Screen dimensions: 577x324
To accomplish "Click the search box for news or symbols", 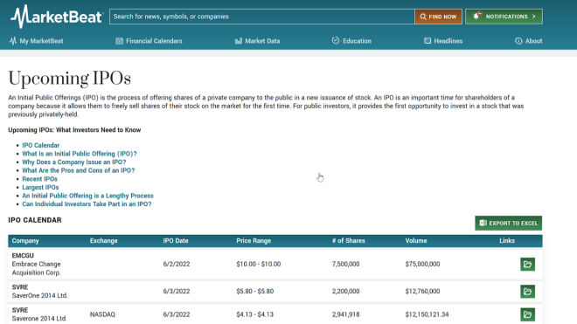I will (261, 17).
